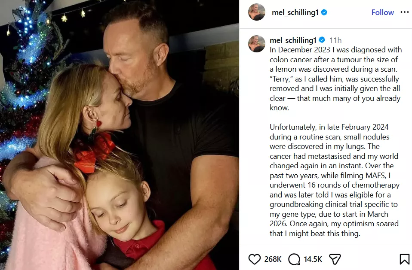Open comments with the speech bubble icon
412x270 pixels.
pos(294,259)
